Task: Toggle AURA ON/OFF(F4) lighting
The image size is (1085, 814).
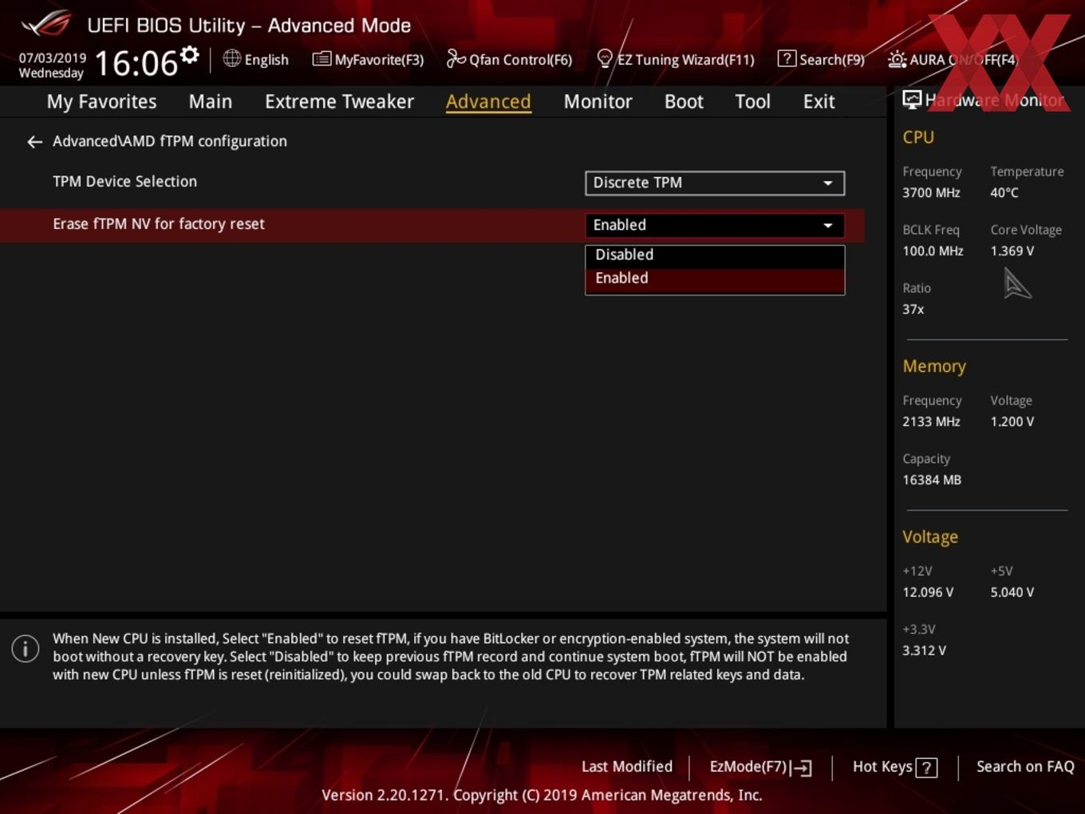Action: click(x=953, y=59)
